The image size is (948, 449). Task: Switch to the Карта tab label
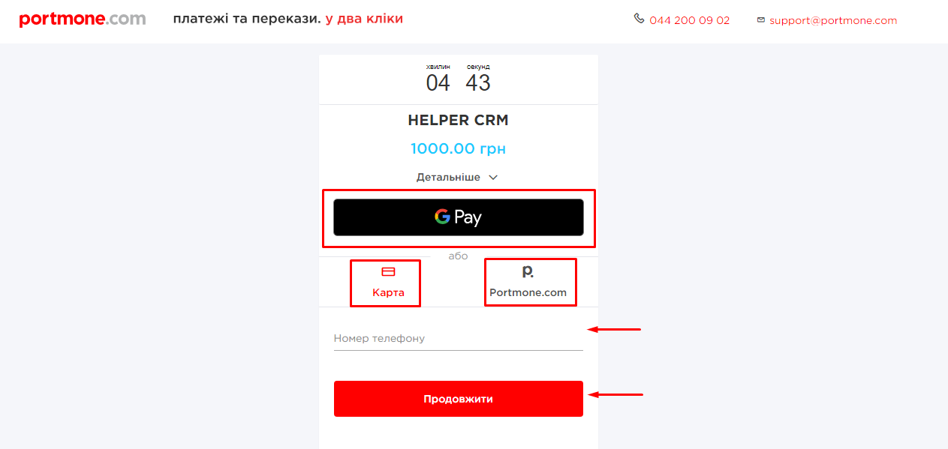point(388,293)
